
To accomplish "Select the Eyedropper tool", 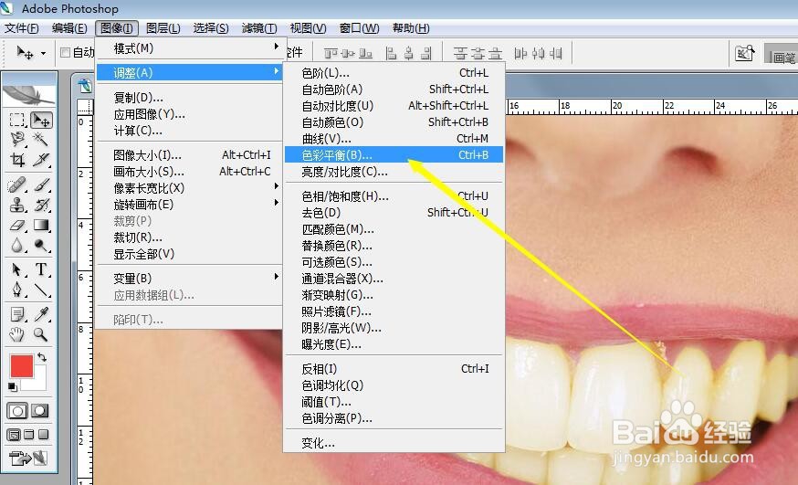I will pos(41,314).
